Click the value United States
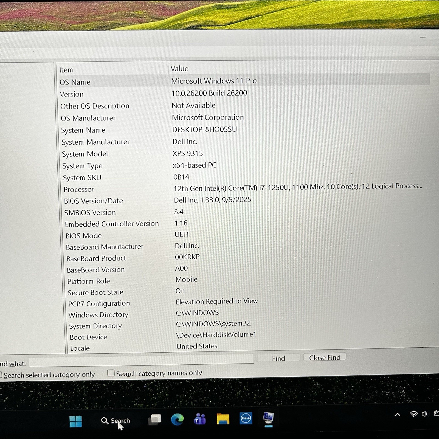 (x=197, y=346)
